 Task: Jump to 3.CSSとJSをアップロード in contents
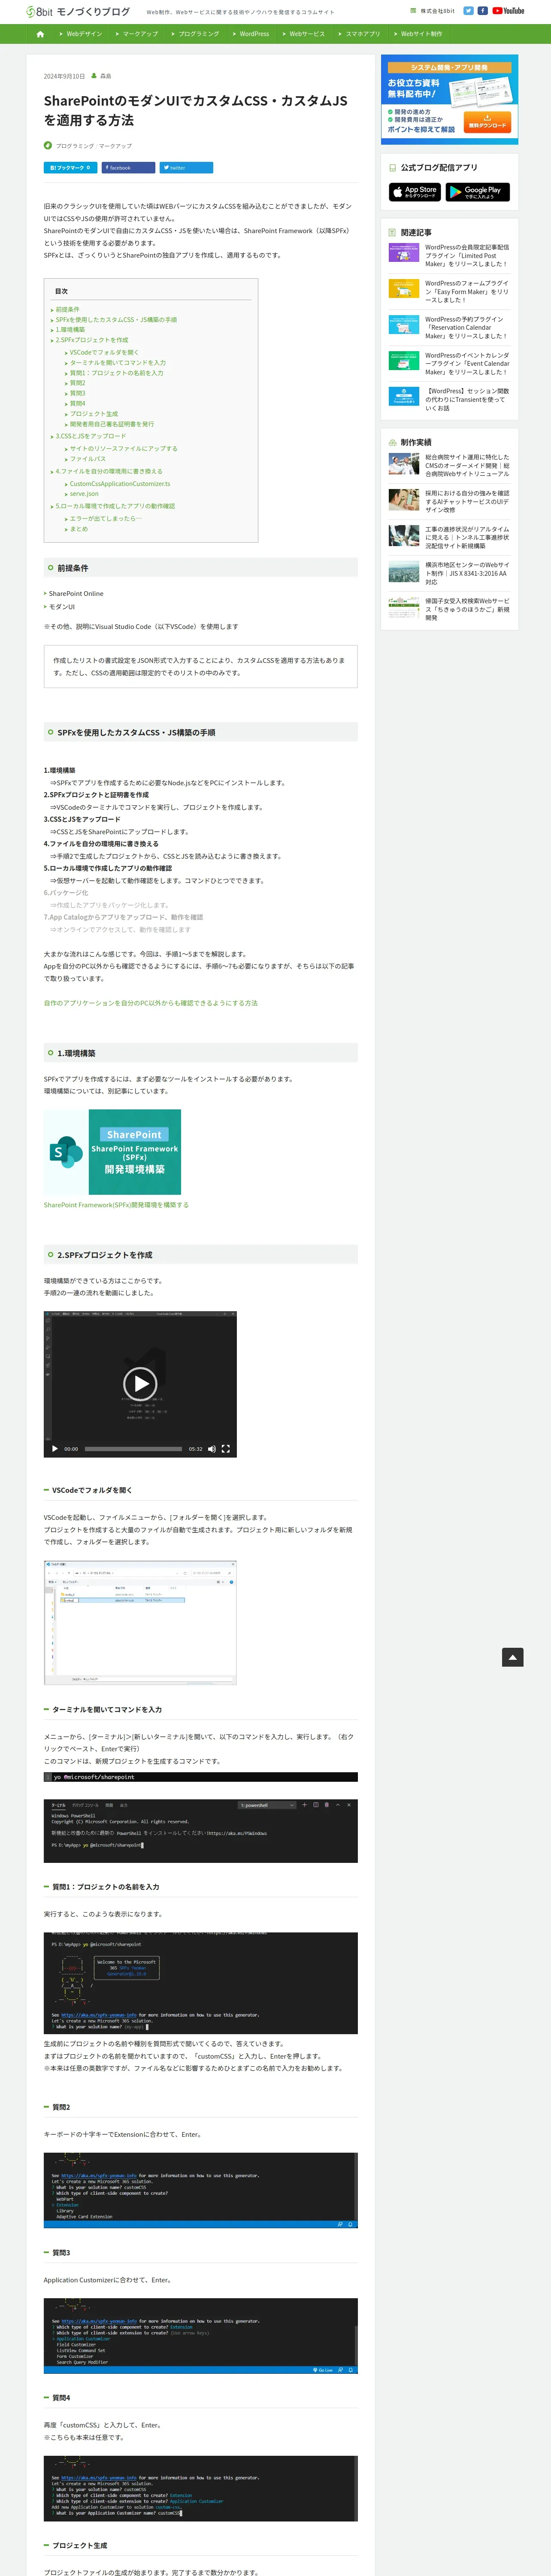click(x=90, y=436)
